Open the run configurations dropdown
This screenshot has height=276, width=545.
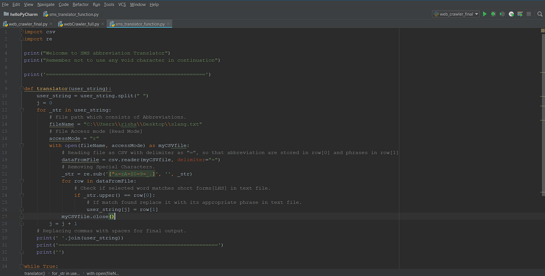pyautogui.click(x=476, y=14)
